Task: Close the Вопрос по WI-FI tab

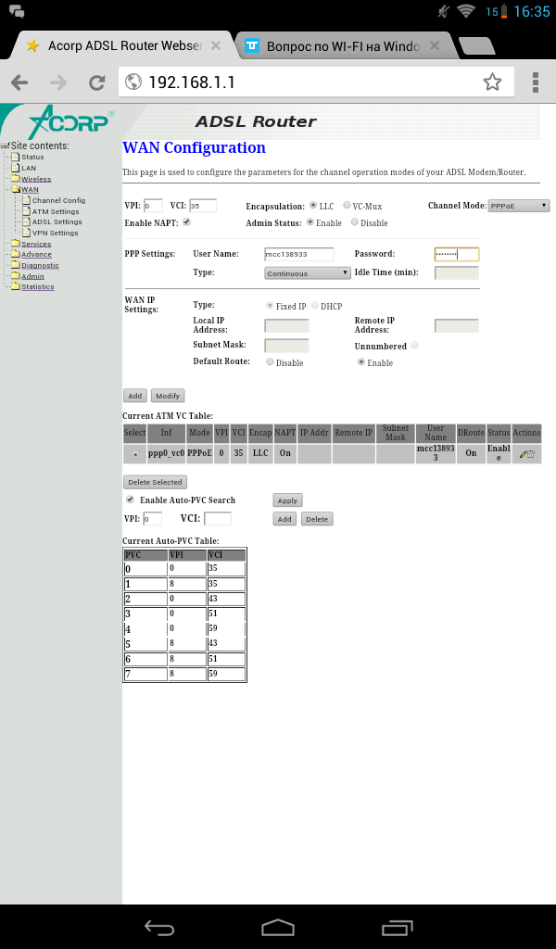Action: click(x=435, y=46)
